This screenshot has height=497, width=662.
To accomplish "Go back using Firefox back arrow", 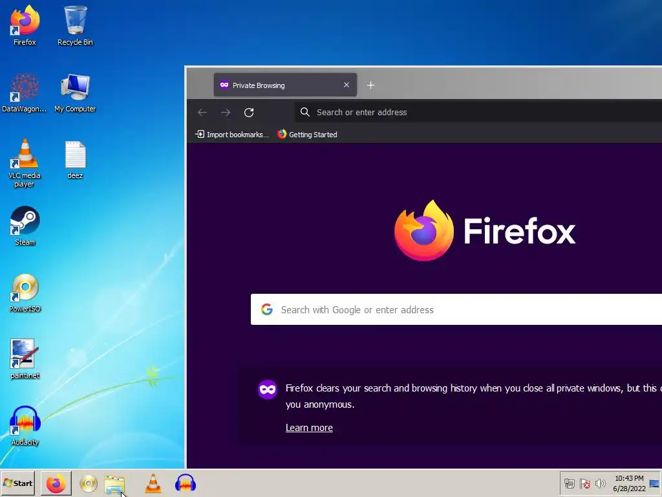I will [202, 113].
